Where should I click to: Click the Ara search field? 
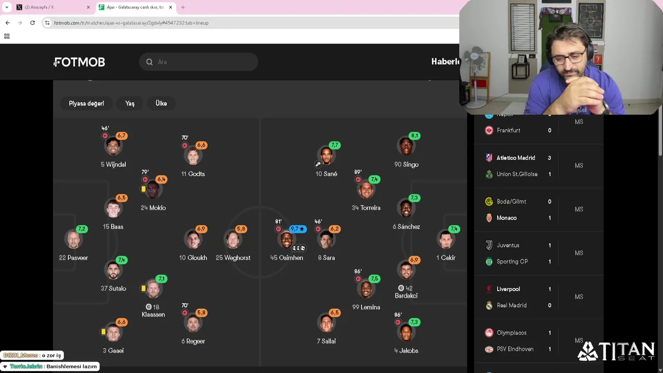[x=198, y=62]
